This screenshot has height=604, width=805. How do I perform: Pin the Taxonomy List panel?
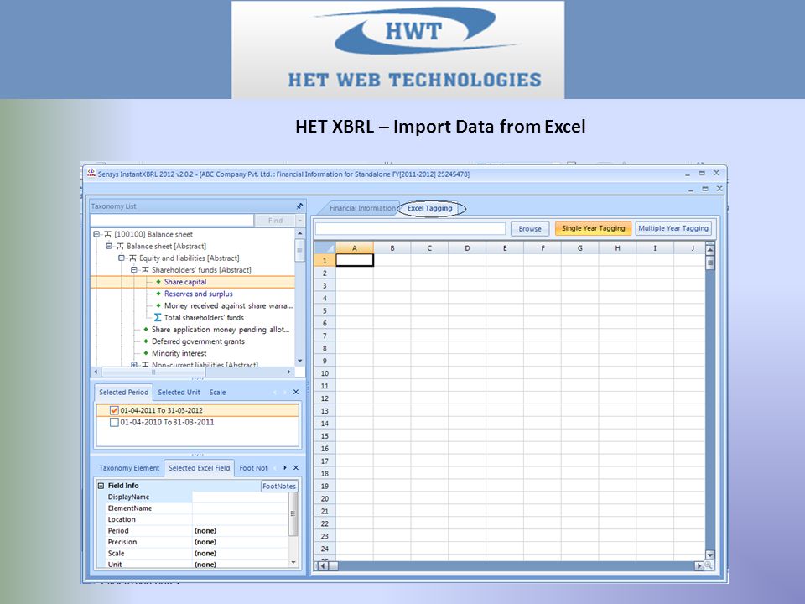pos(300,206)
